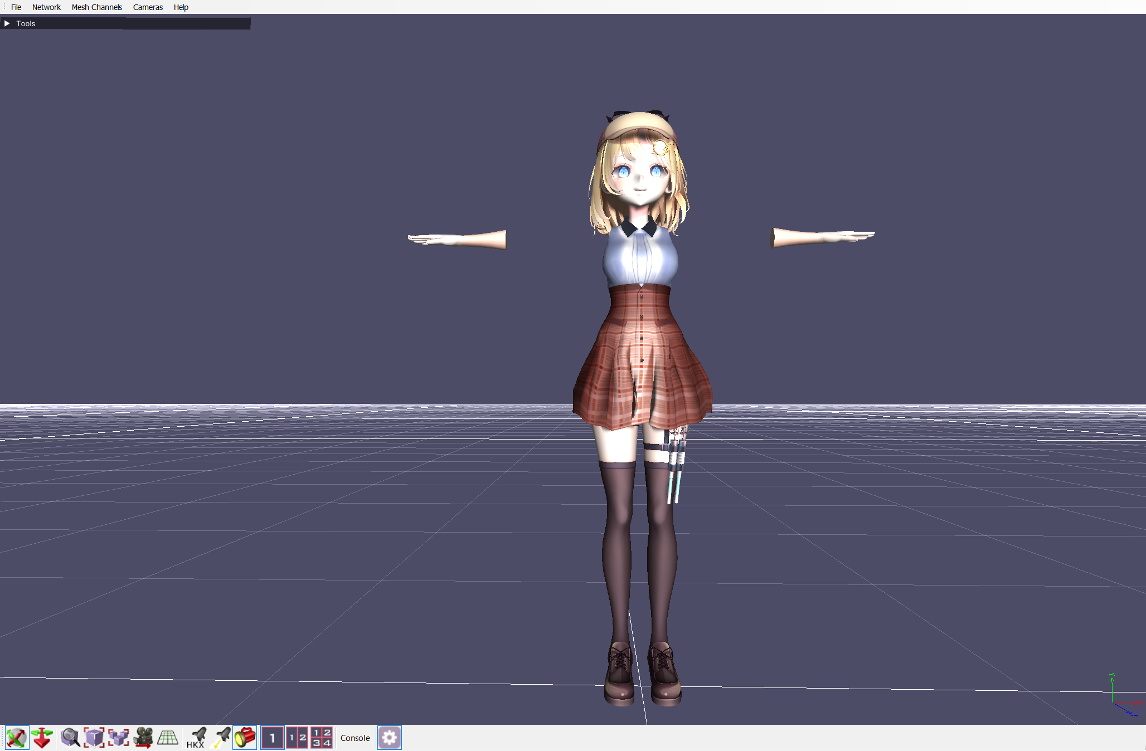Activate the magnifier zoom tool
Screen dimensions: 1146x751
pyautogui.click(x=70, y=738)
